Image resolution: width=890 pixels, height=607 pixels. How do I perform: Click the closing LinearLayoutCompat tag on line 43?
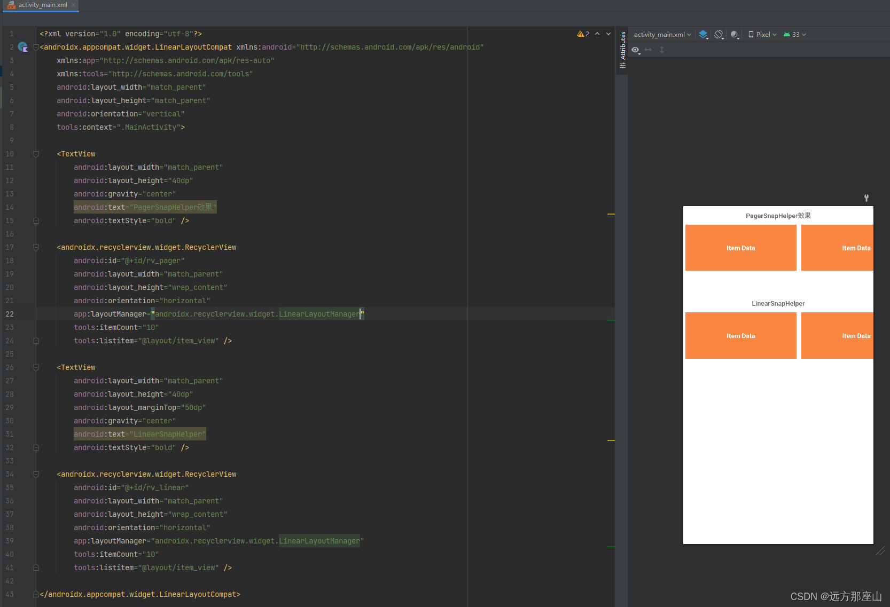pos(140,594)
